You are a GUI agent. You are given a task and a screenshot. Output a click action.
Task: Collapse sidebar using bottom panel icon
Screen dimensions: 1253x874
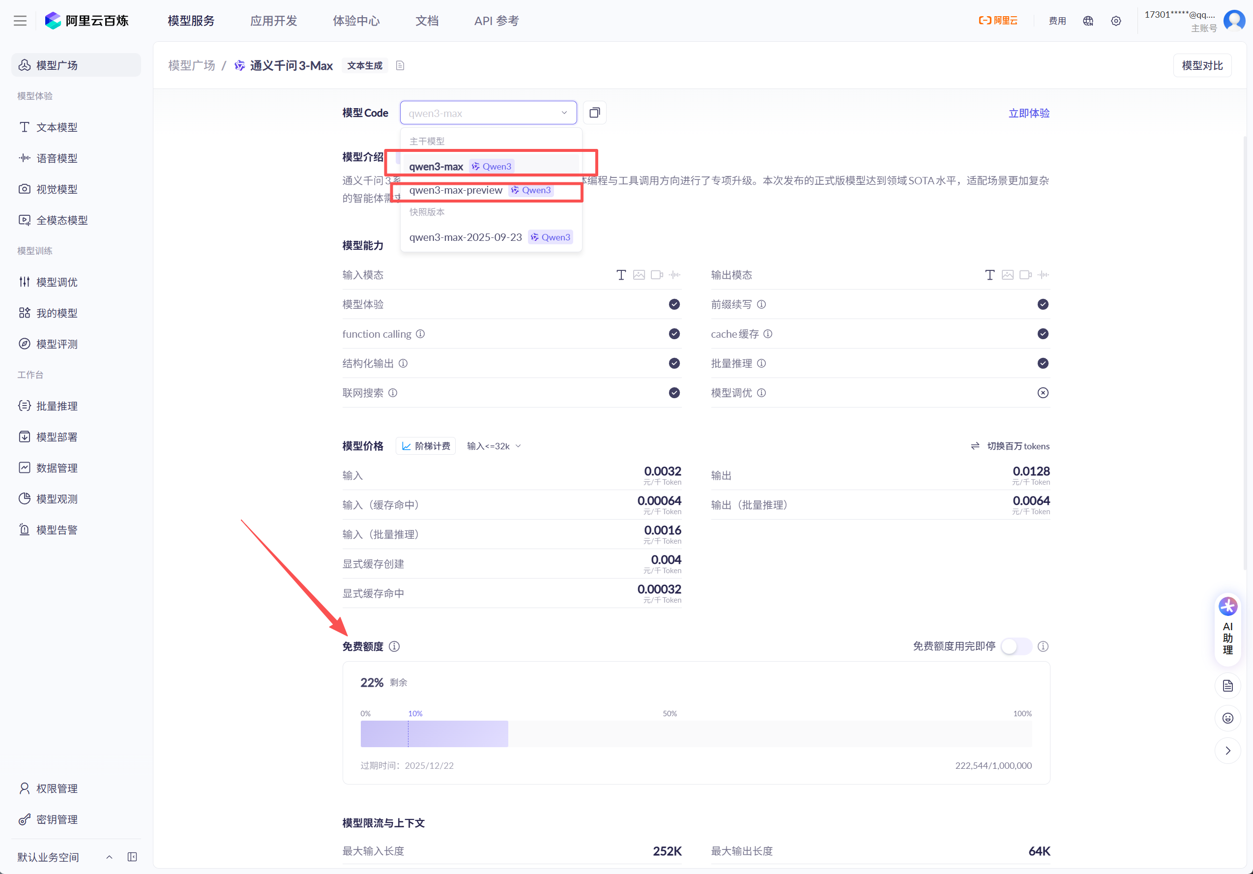pyautogui.click(x=132, y=856)
